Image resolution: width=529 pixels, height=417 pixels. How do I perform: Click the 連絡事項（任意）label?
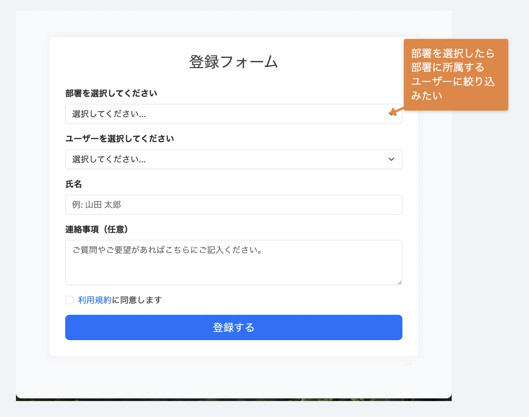point(97,229)
